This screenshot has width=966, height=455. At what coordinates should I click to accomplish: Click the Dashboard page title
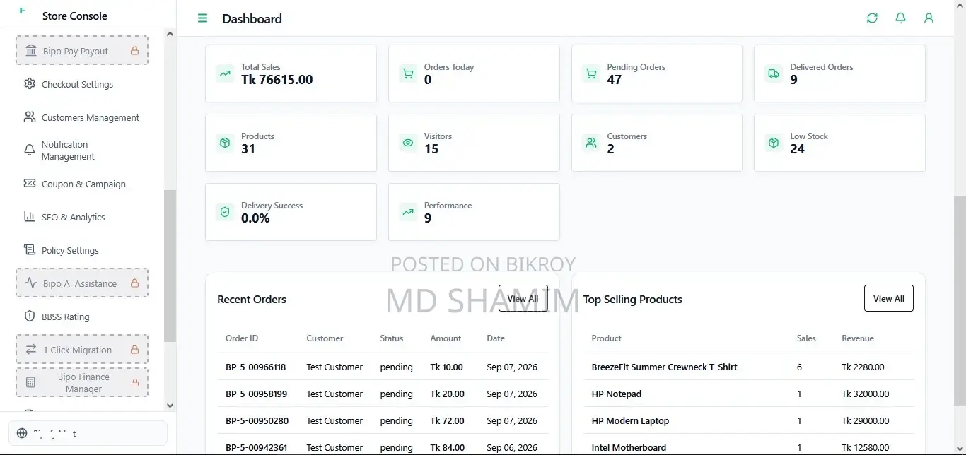(x=252, y=18)
